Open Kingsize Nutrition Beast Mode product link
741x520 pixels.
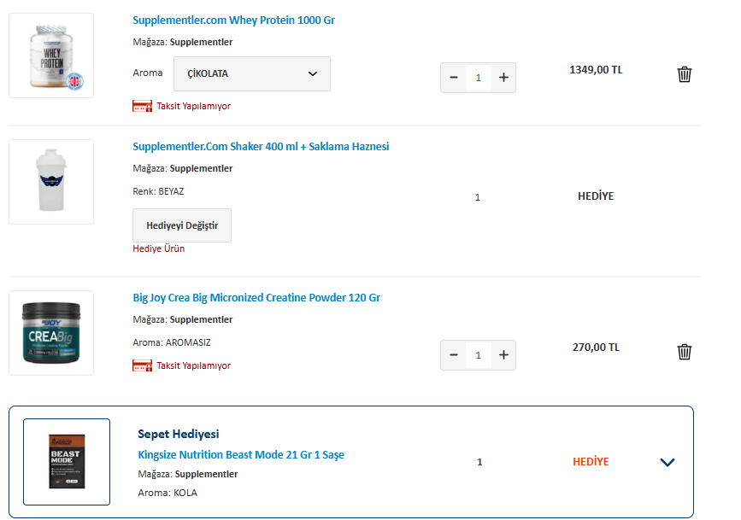(241, 454)
